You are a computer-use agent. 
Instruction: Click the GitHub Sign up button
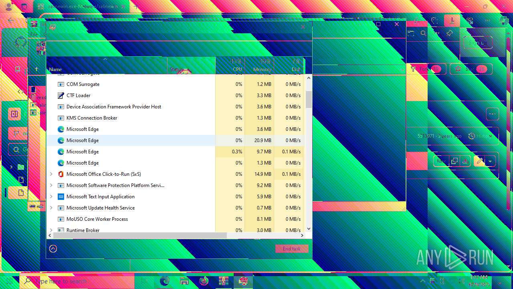click(478, 43)
